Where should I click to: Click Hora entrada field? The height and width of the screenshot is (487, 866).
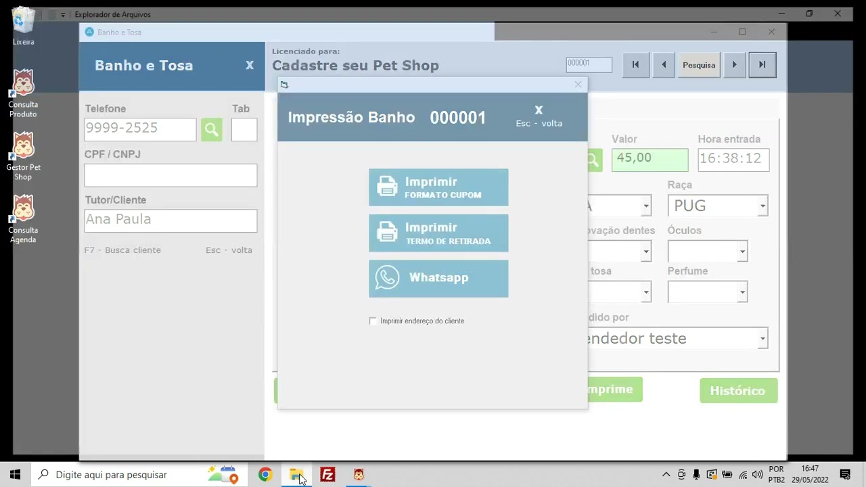(733, 160)
